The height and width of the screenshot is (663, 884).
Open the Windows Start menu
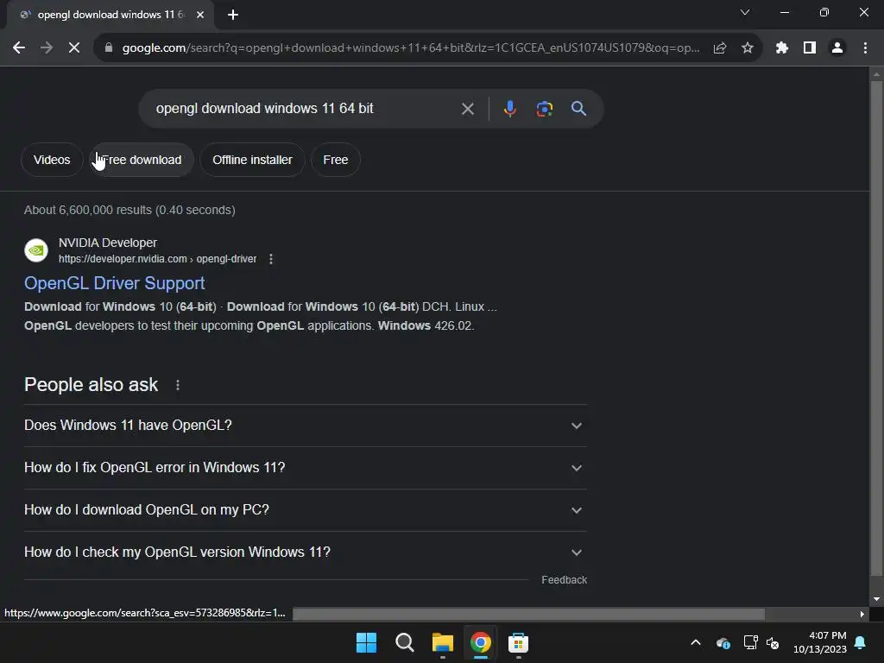[x=366, y=642]
